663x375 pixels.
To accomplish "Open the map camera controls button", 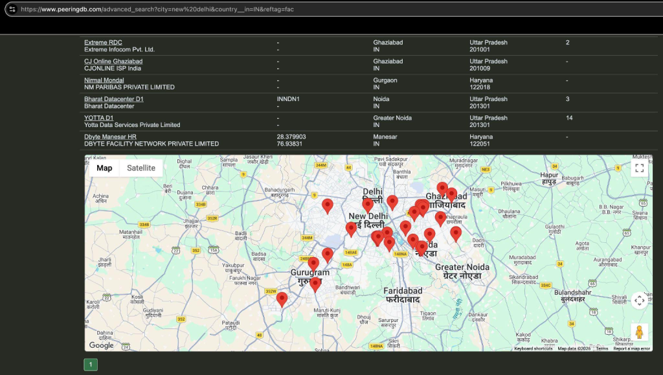I will (x=639, y=301).
